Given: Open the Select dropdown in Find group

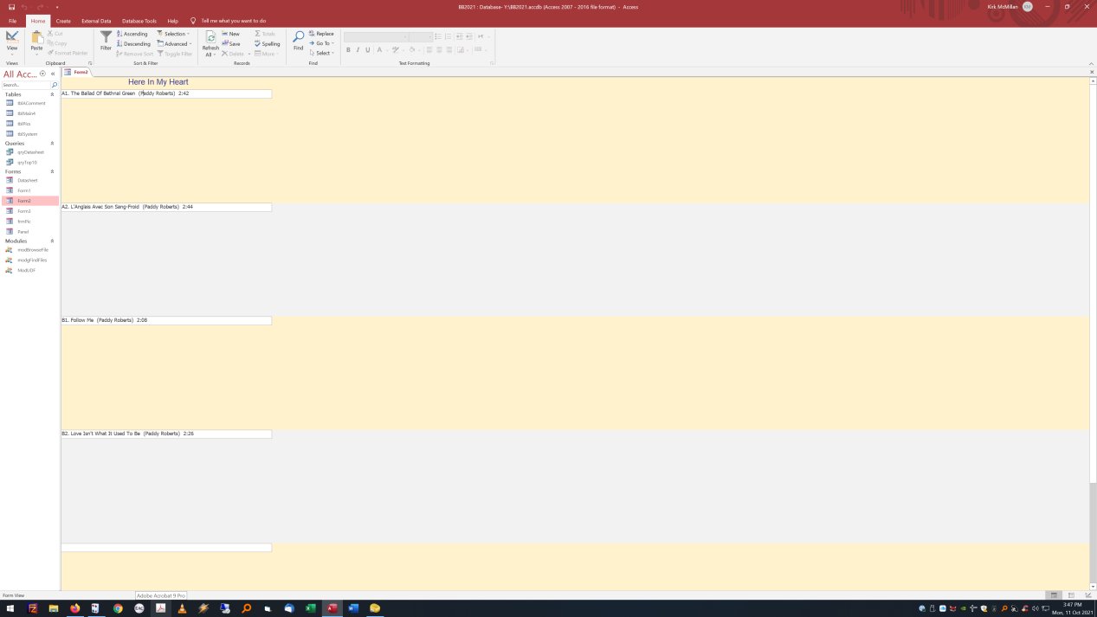Looking at the screenshot, I should (x=321, y=53).
